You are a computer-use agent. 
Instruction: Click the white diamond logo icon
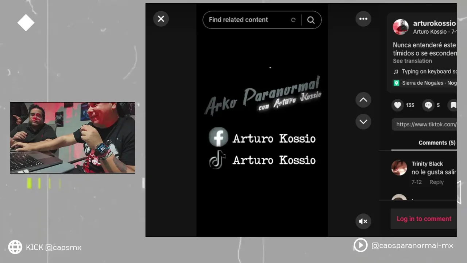tap(26, 23)
